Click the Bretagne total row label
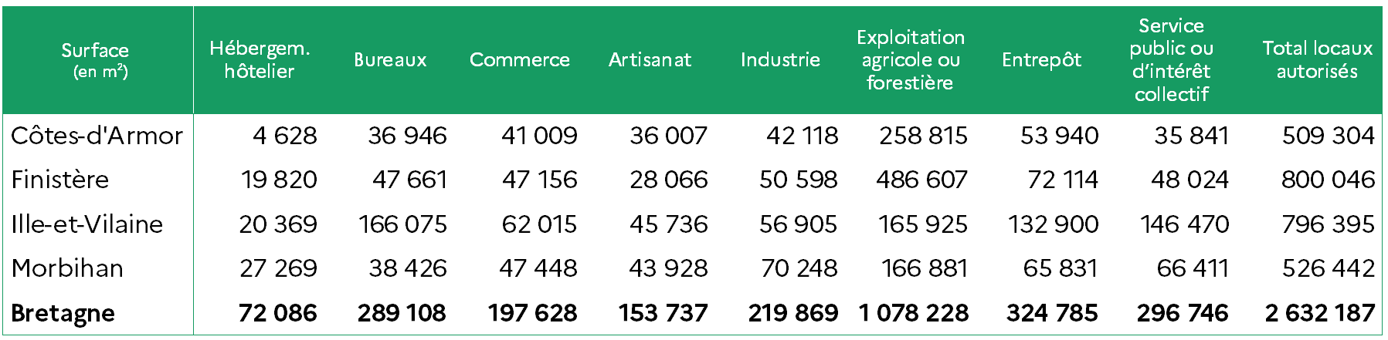1388x340 pixels. (63, 313)
